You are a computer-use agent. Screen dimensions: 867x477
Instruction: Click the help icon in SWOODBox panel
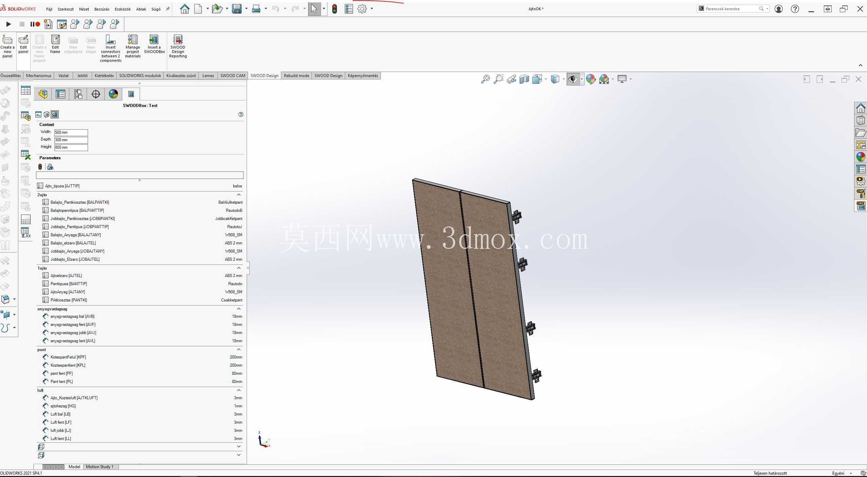(241, 114)
